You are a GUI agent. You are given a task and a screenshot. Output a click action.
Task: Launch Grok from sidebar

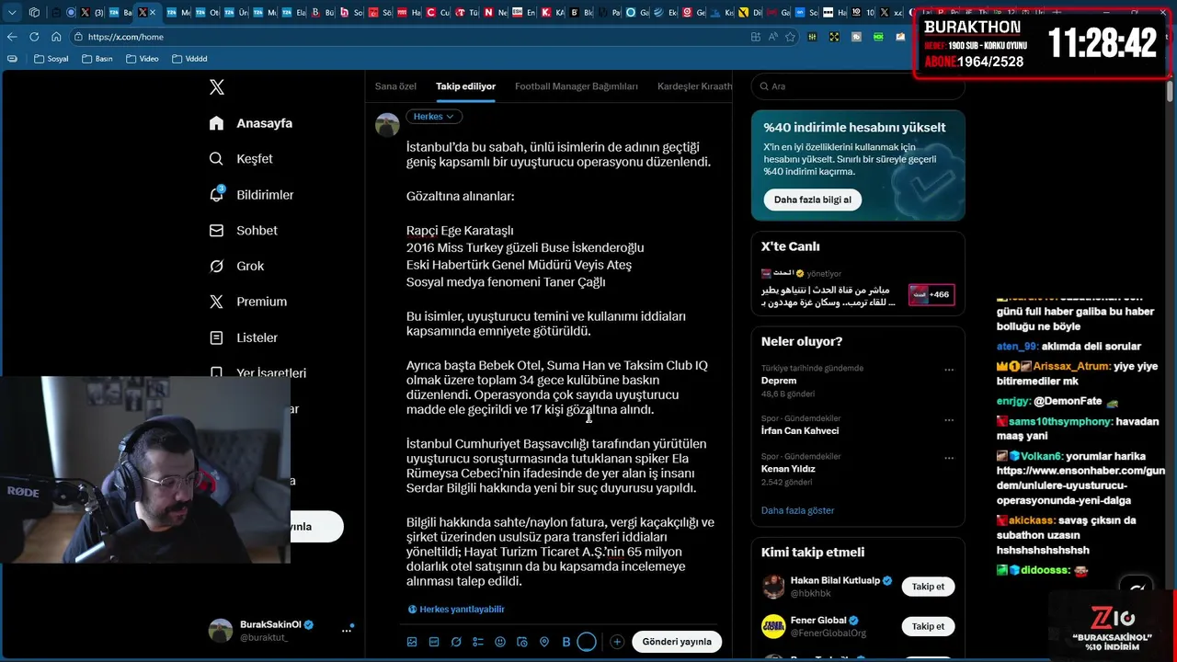tap(216, 266)
